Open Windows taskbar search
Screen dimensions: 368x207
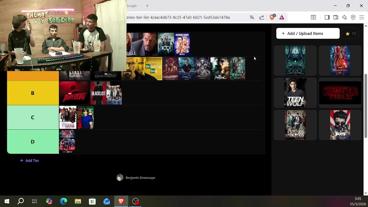pyautogui.click(x=21, y=201)
